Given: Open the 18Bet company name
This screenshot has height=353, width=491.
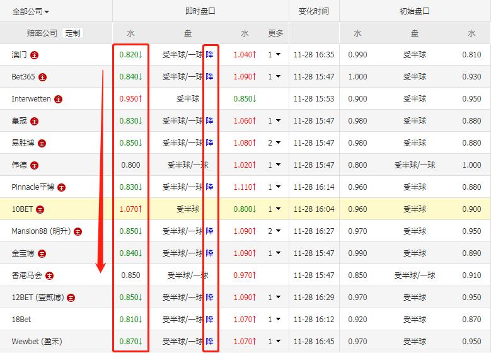Looking at the screenshot, I should 21,320.
